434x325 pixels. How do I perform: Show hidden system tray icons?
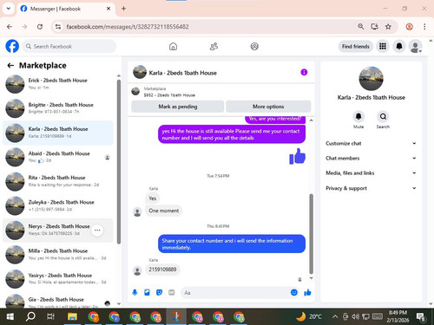pos(335,316)
